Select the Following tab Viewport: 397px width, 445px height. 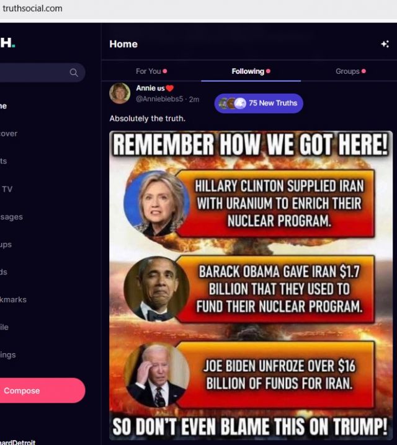(251, 71)
